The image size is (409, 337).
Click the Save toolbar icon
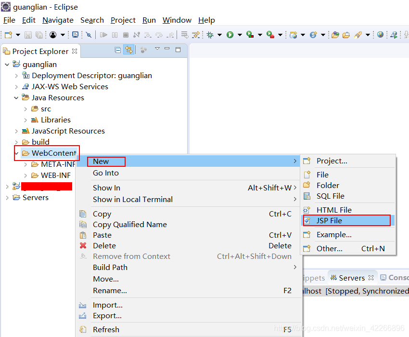click(28, 35)
